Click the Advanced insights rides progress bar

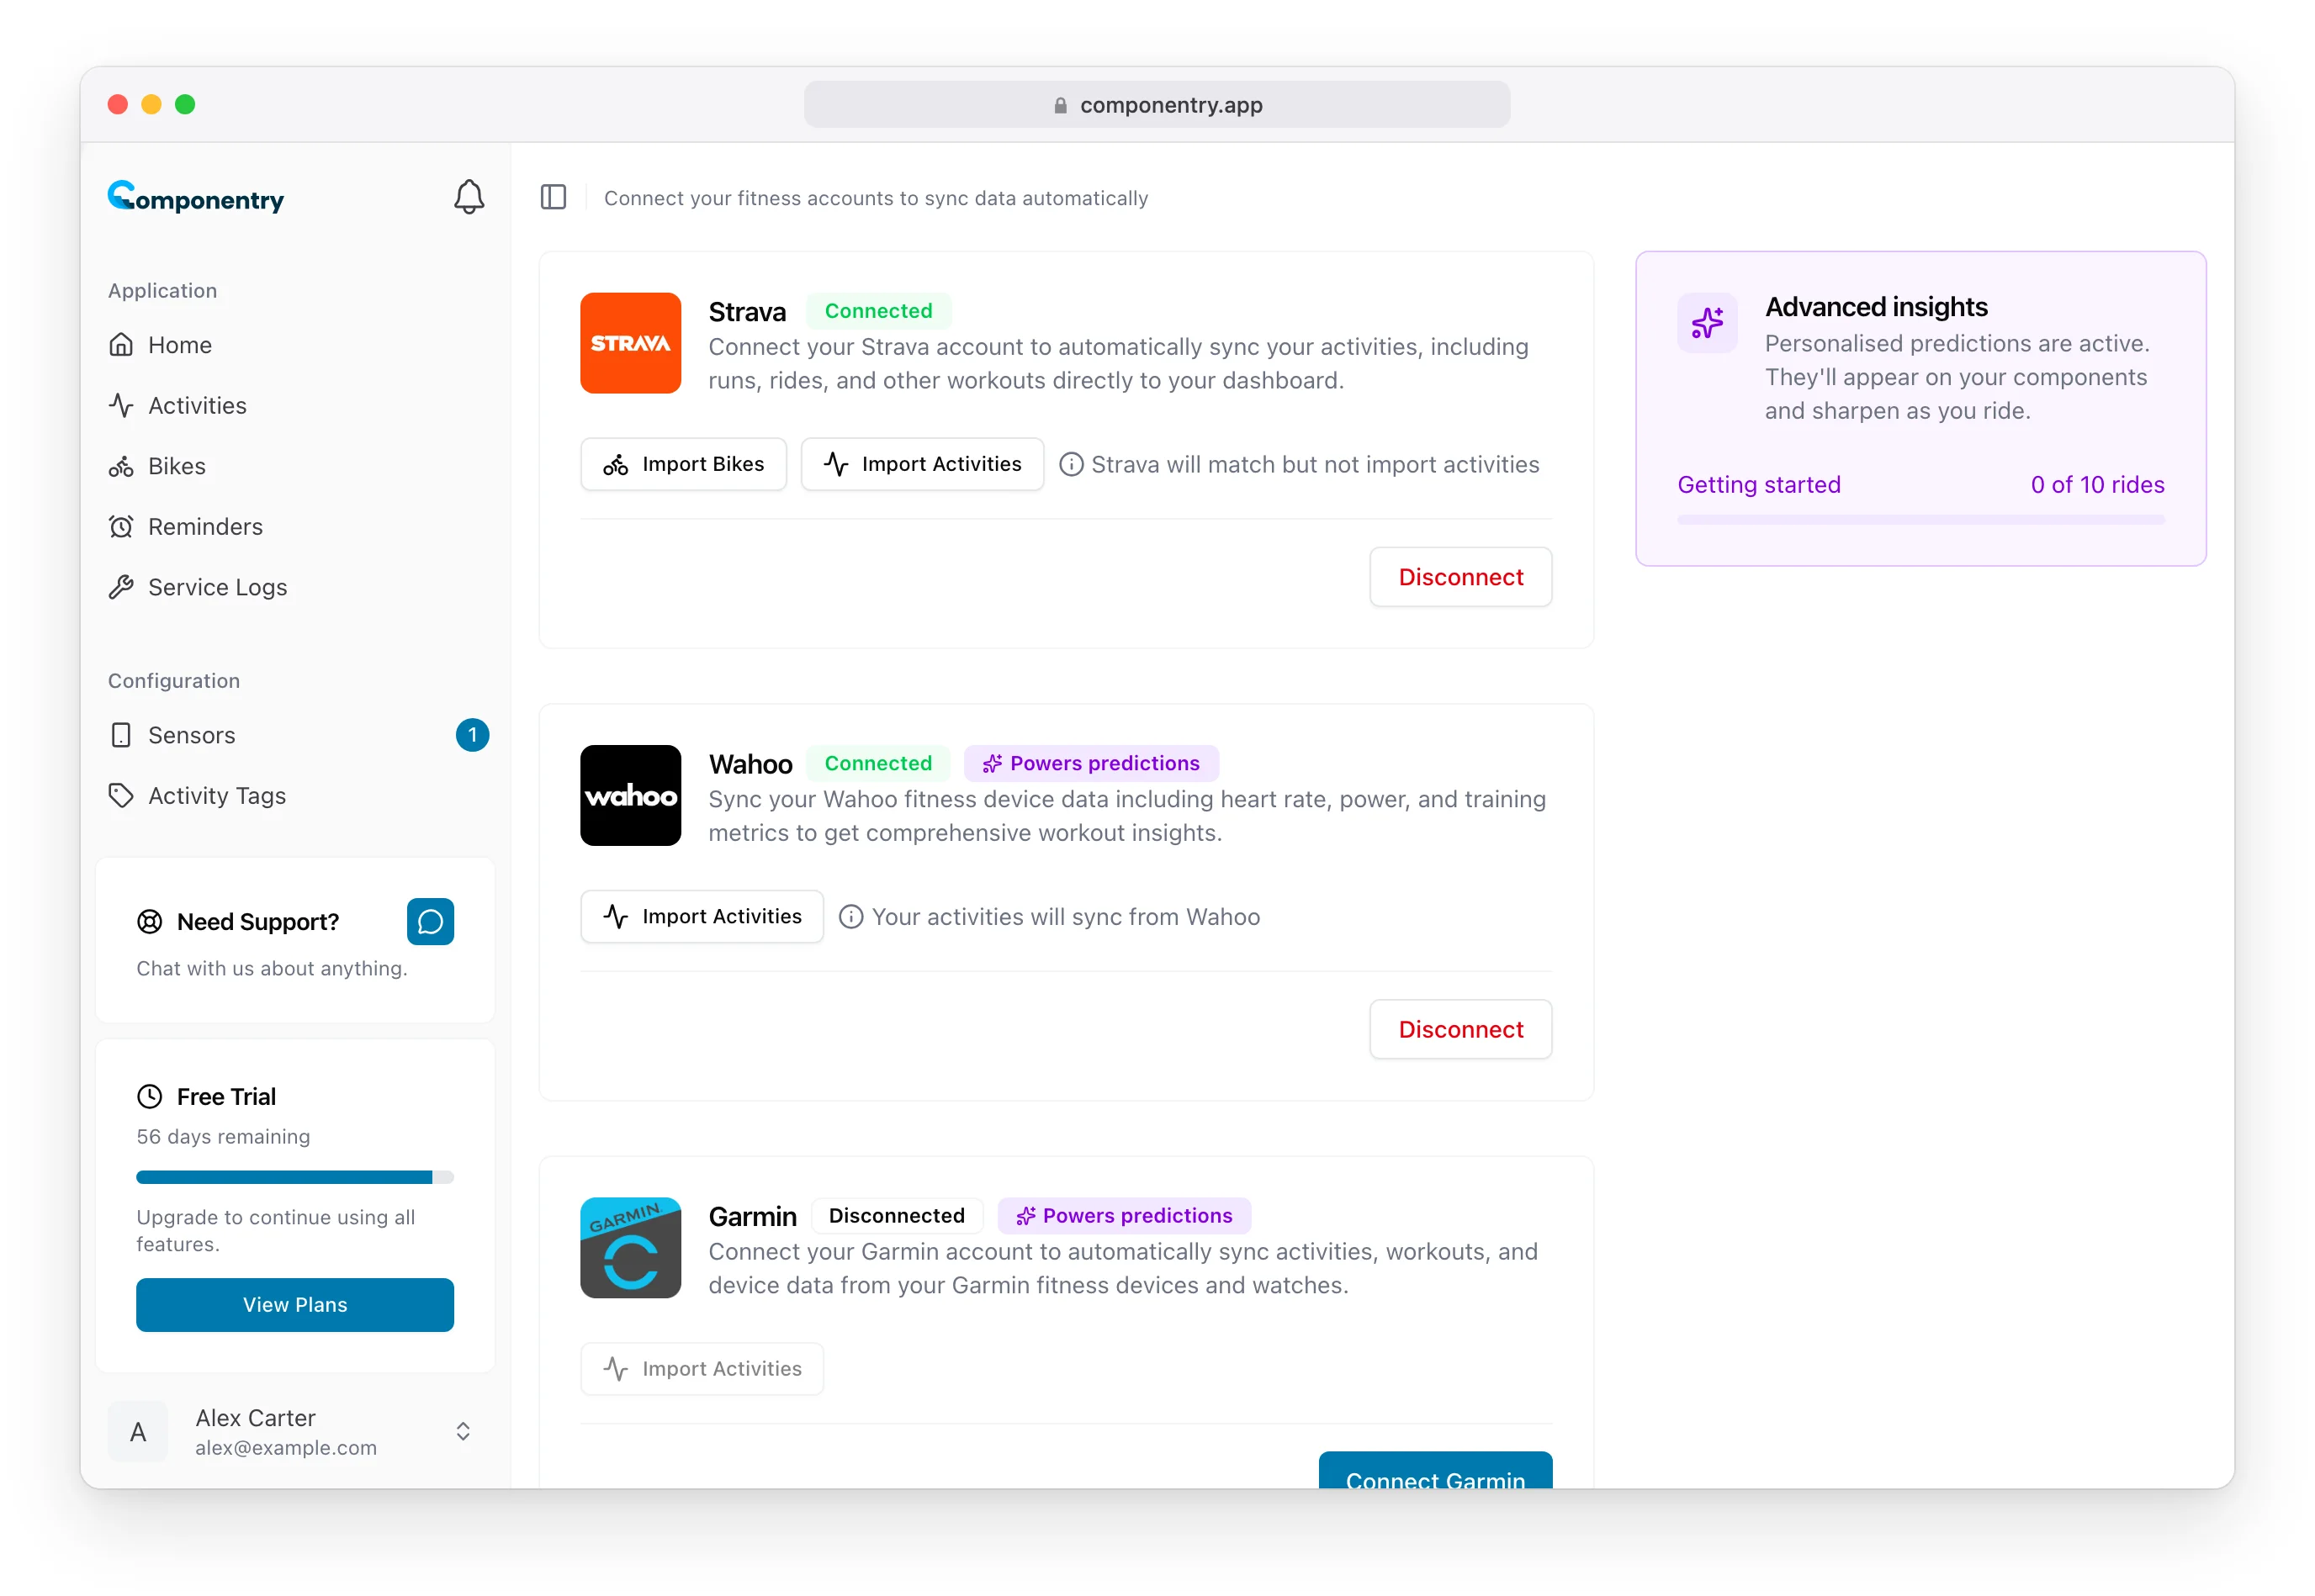click(x=1920, y=520)
